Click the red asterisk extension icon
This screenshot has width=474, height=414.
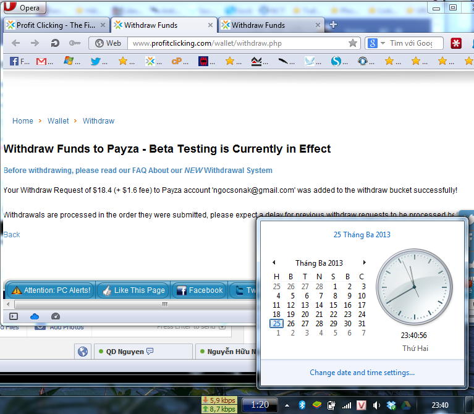click(x=456, y=43)
